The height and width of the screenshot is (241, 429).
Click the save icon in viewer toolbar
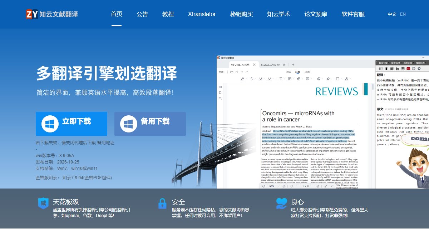pos(237,72)
